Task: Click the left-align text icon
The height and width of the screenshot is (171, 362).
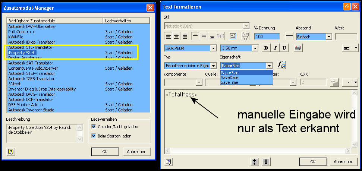Action: pyautogui.click(x=168, y=36)
